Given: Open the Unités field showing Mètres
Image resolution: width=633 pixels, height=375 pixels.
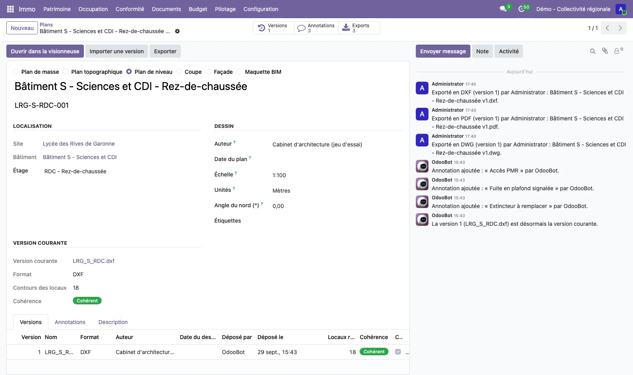Looking at the screenshot, I should [x=337, y=191].
